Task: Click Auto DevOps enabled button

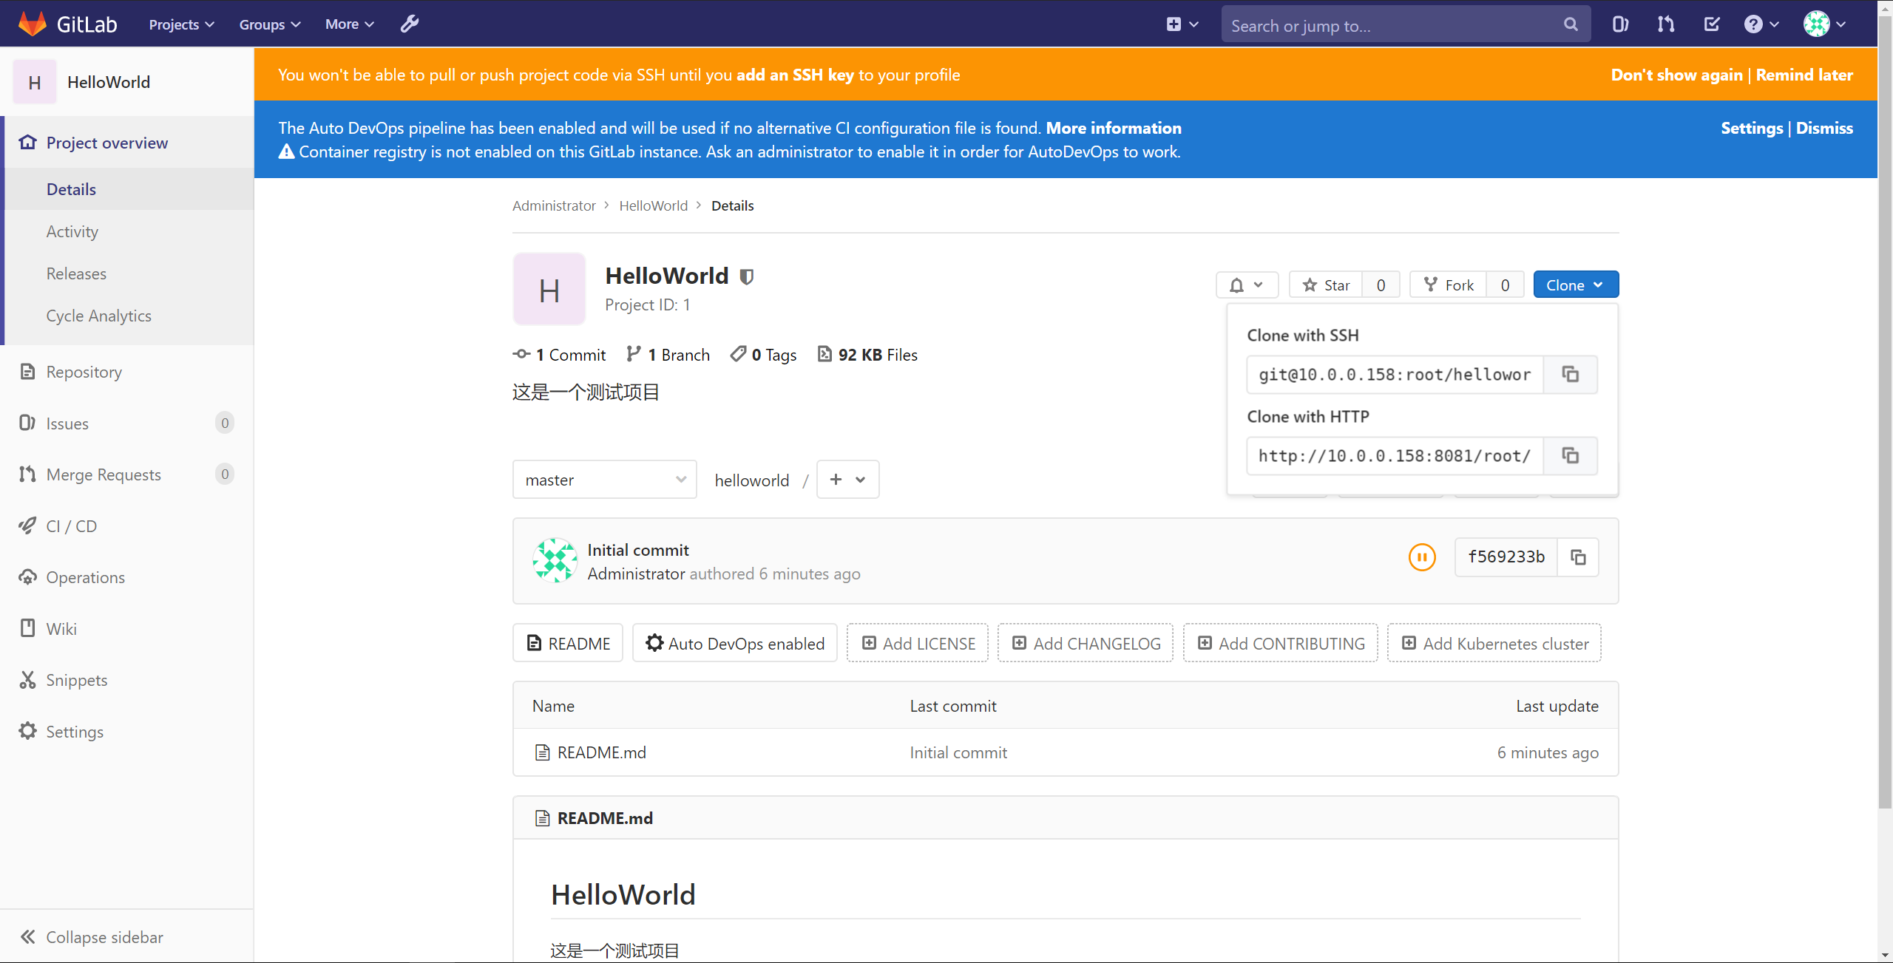Action: tap(734, 643)
